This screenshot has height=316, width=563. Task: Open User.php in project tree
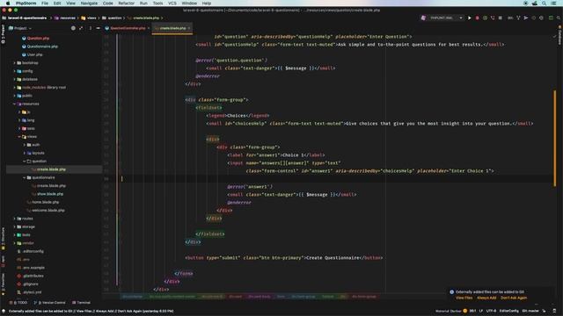point(35,54)
